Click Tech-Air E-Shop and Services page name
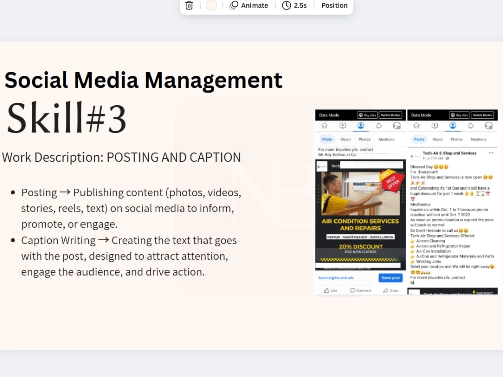Viewport: 503px width, 377px height. pyautogui.click(x=449, y=153)
